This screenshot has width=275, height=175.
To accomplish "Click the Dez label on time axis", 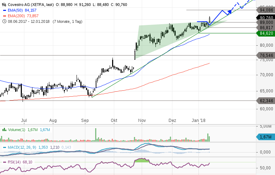I will (x=172, y=121).
